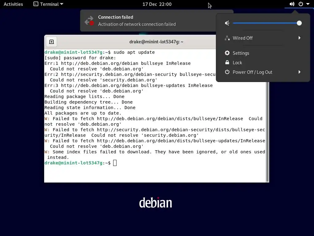Click the 'Err:2' security.debian.org line
The height and width of the screenshot is (236, 314).
point(130,74)
